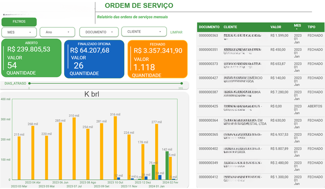Select document 0000000364 in table
This screenshot has height=189, width=325.
click(208, 120)
